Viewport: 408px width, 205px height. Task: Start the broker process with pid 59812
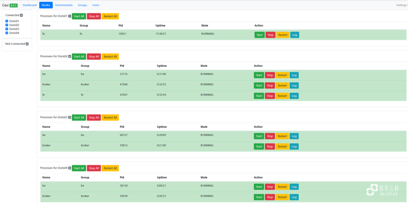(x=259, y=146)
